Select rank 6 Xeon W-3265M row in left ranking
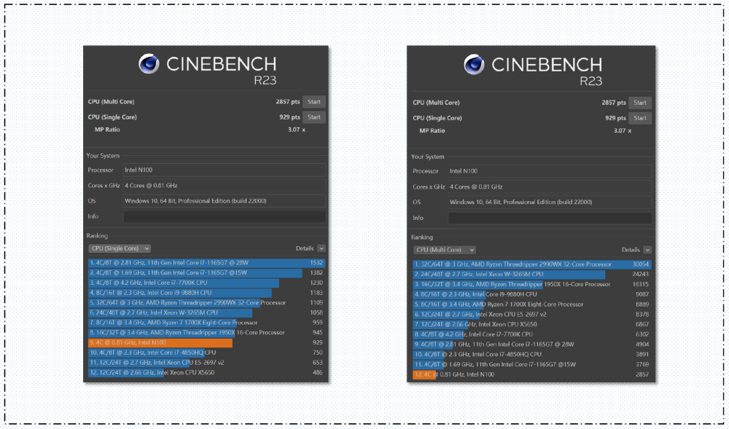 (206, 312)
